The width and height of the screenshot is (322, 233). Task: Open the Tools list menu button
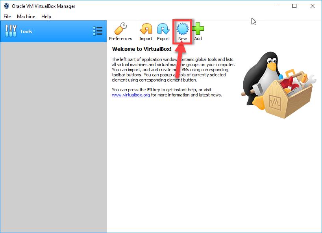click(98, 31)
